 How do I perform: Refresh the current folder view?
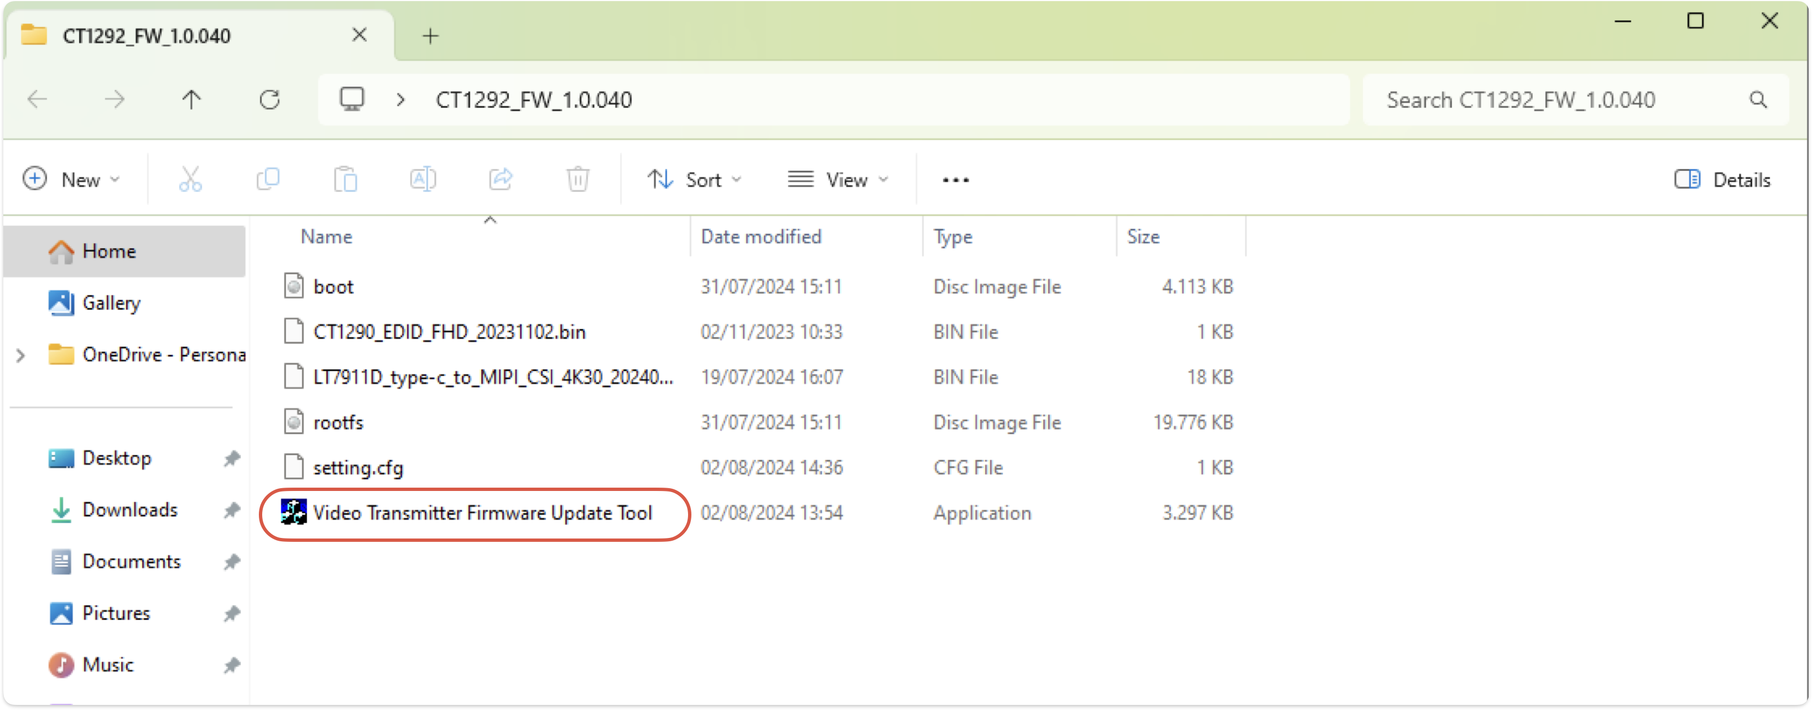click(269, 100)
